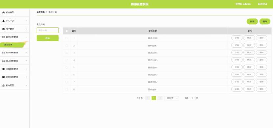Screen dimensions: 273x128
Task: Expand 酒店信息管理 via its chevron arrow
Action: click(26, 61)
